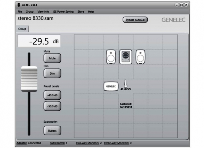Toggle the Mute button
This screenshot has width=204, height=148.
click(52, 58)
